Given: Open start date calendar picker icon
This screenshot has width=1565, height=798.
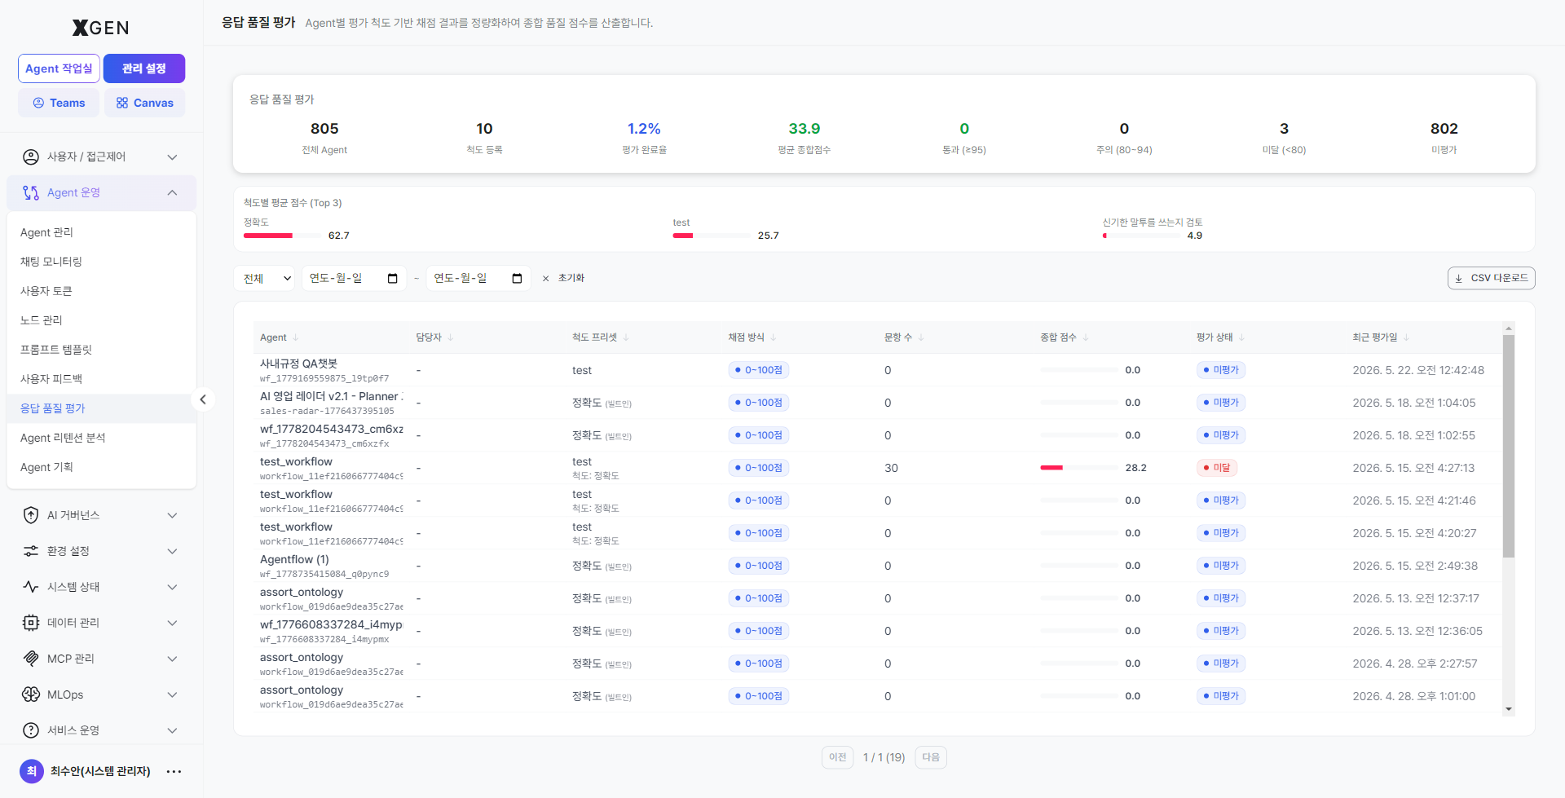Looking at the screenshot, I should 392,278.
